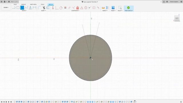Image resolution: width=183 pixels, height=103 pixels.
Task: Jump to the timeline end
Action: (x=11, y=102)
